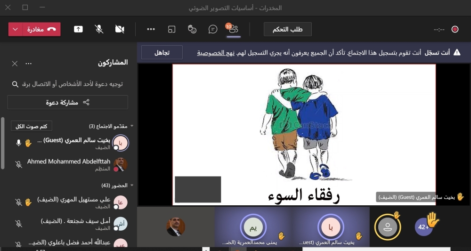Click the red recording indicator
The height and width of the screenshot is (251, 471).
click(455, 29)
